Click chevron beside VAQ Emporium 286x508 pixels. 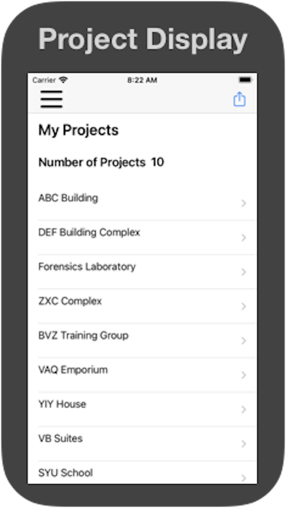(243, 375)
